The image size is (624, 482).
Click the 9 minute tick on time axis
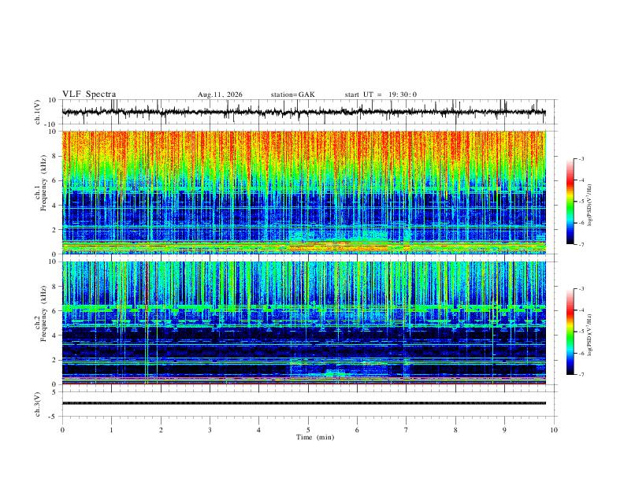(504, 430)
